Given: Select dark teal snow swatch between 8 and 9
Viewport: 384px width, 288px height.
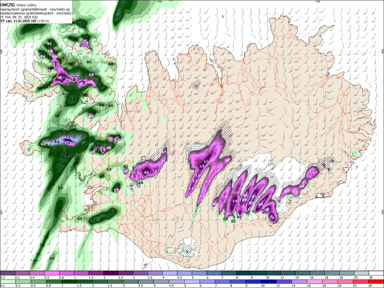Looking at the screenshot, I should (244, 273).
